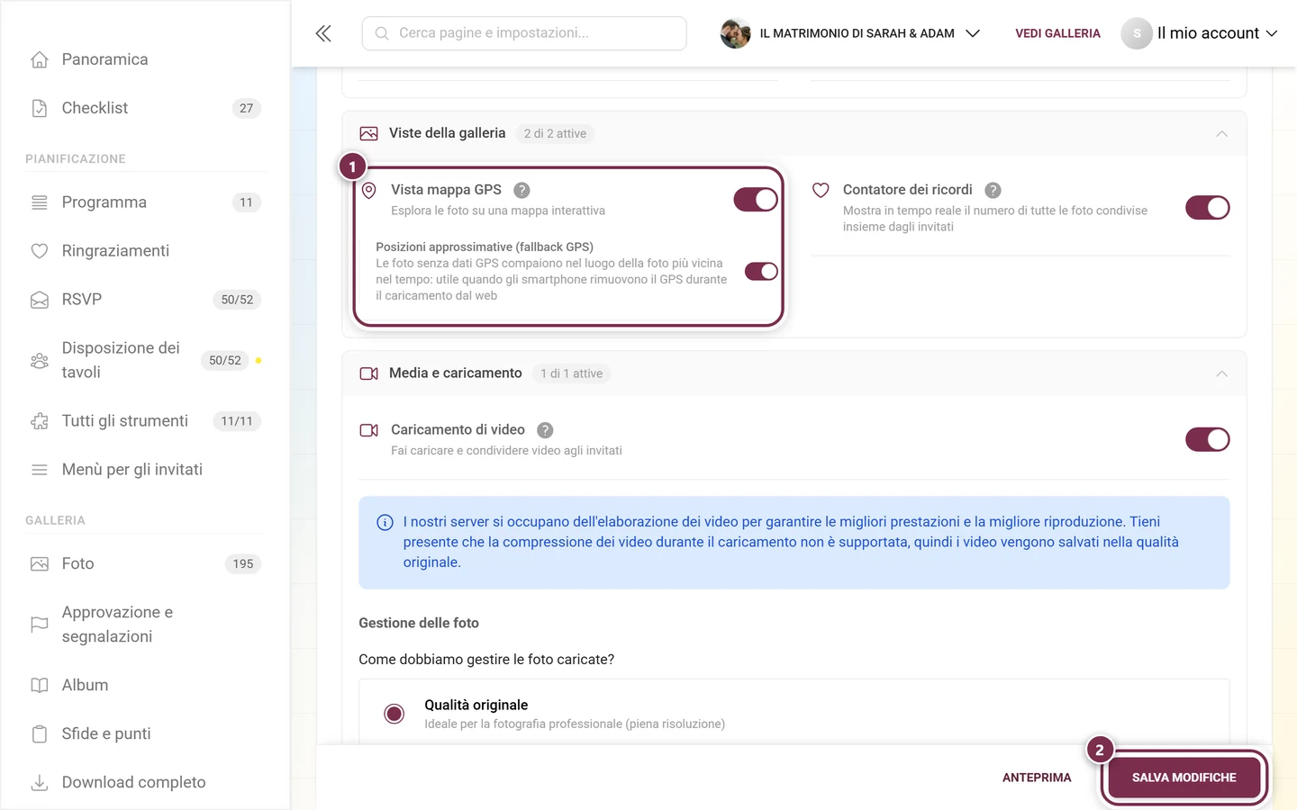Click the Checklist document icon
The width and height of the screenshot is (1297, 810).
pos(40,108)
